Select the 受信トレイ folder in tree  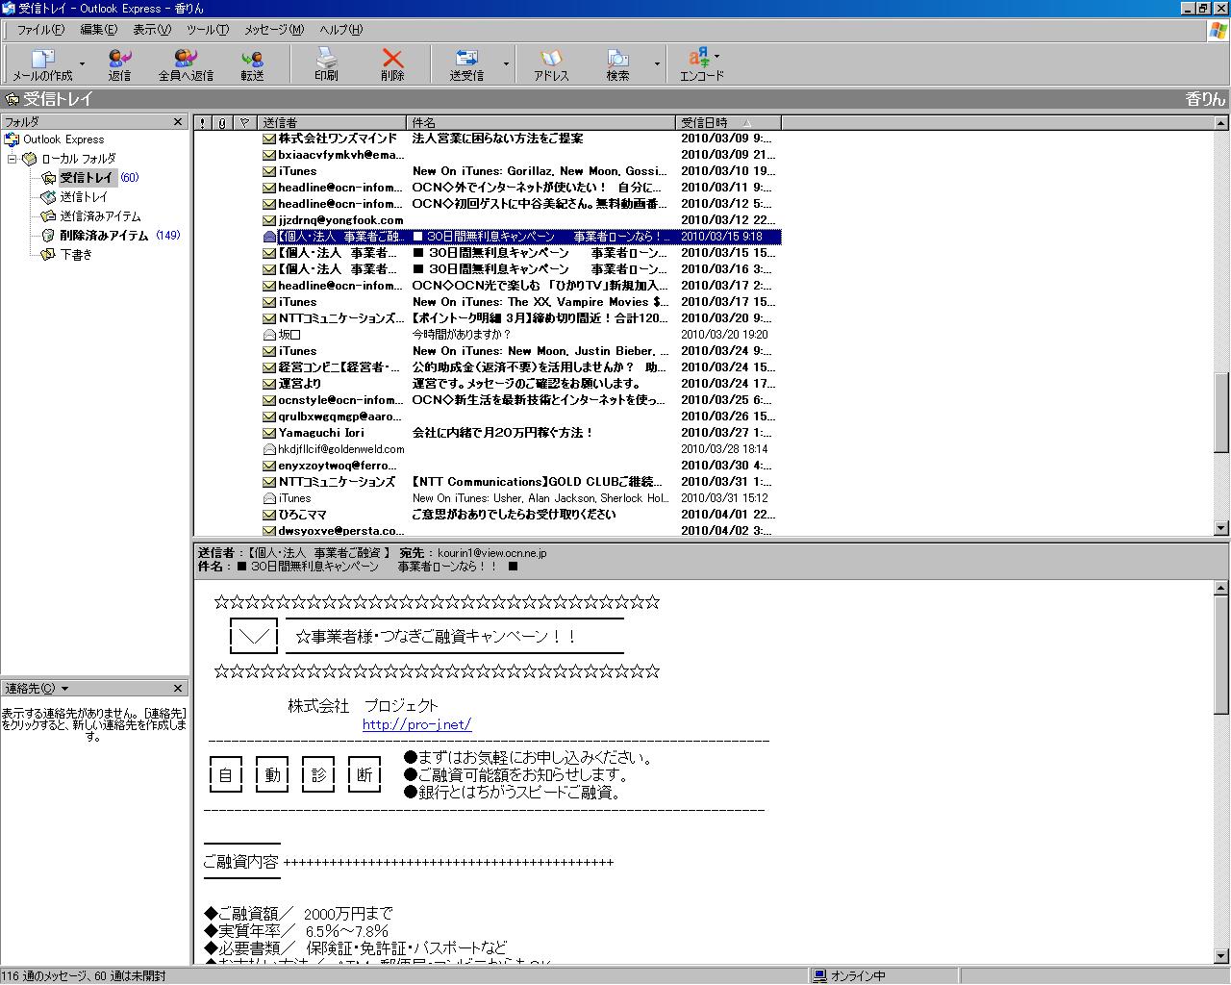pos(87,178)
